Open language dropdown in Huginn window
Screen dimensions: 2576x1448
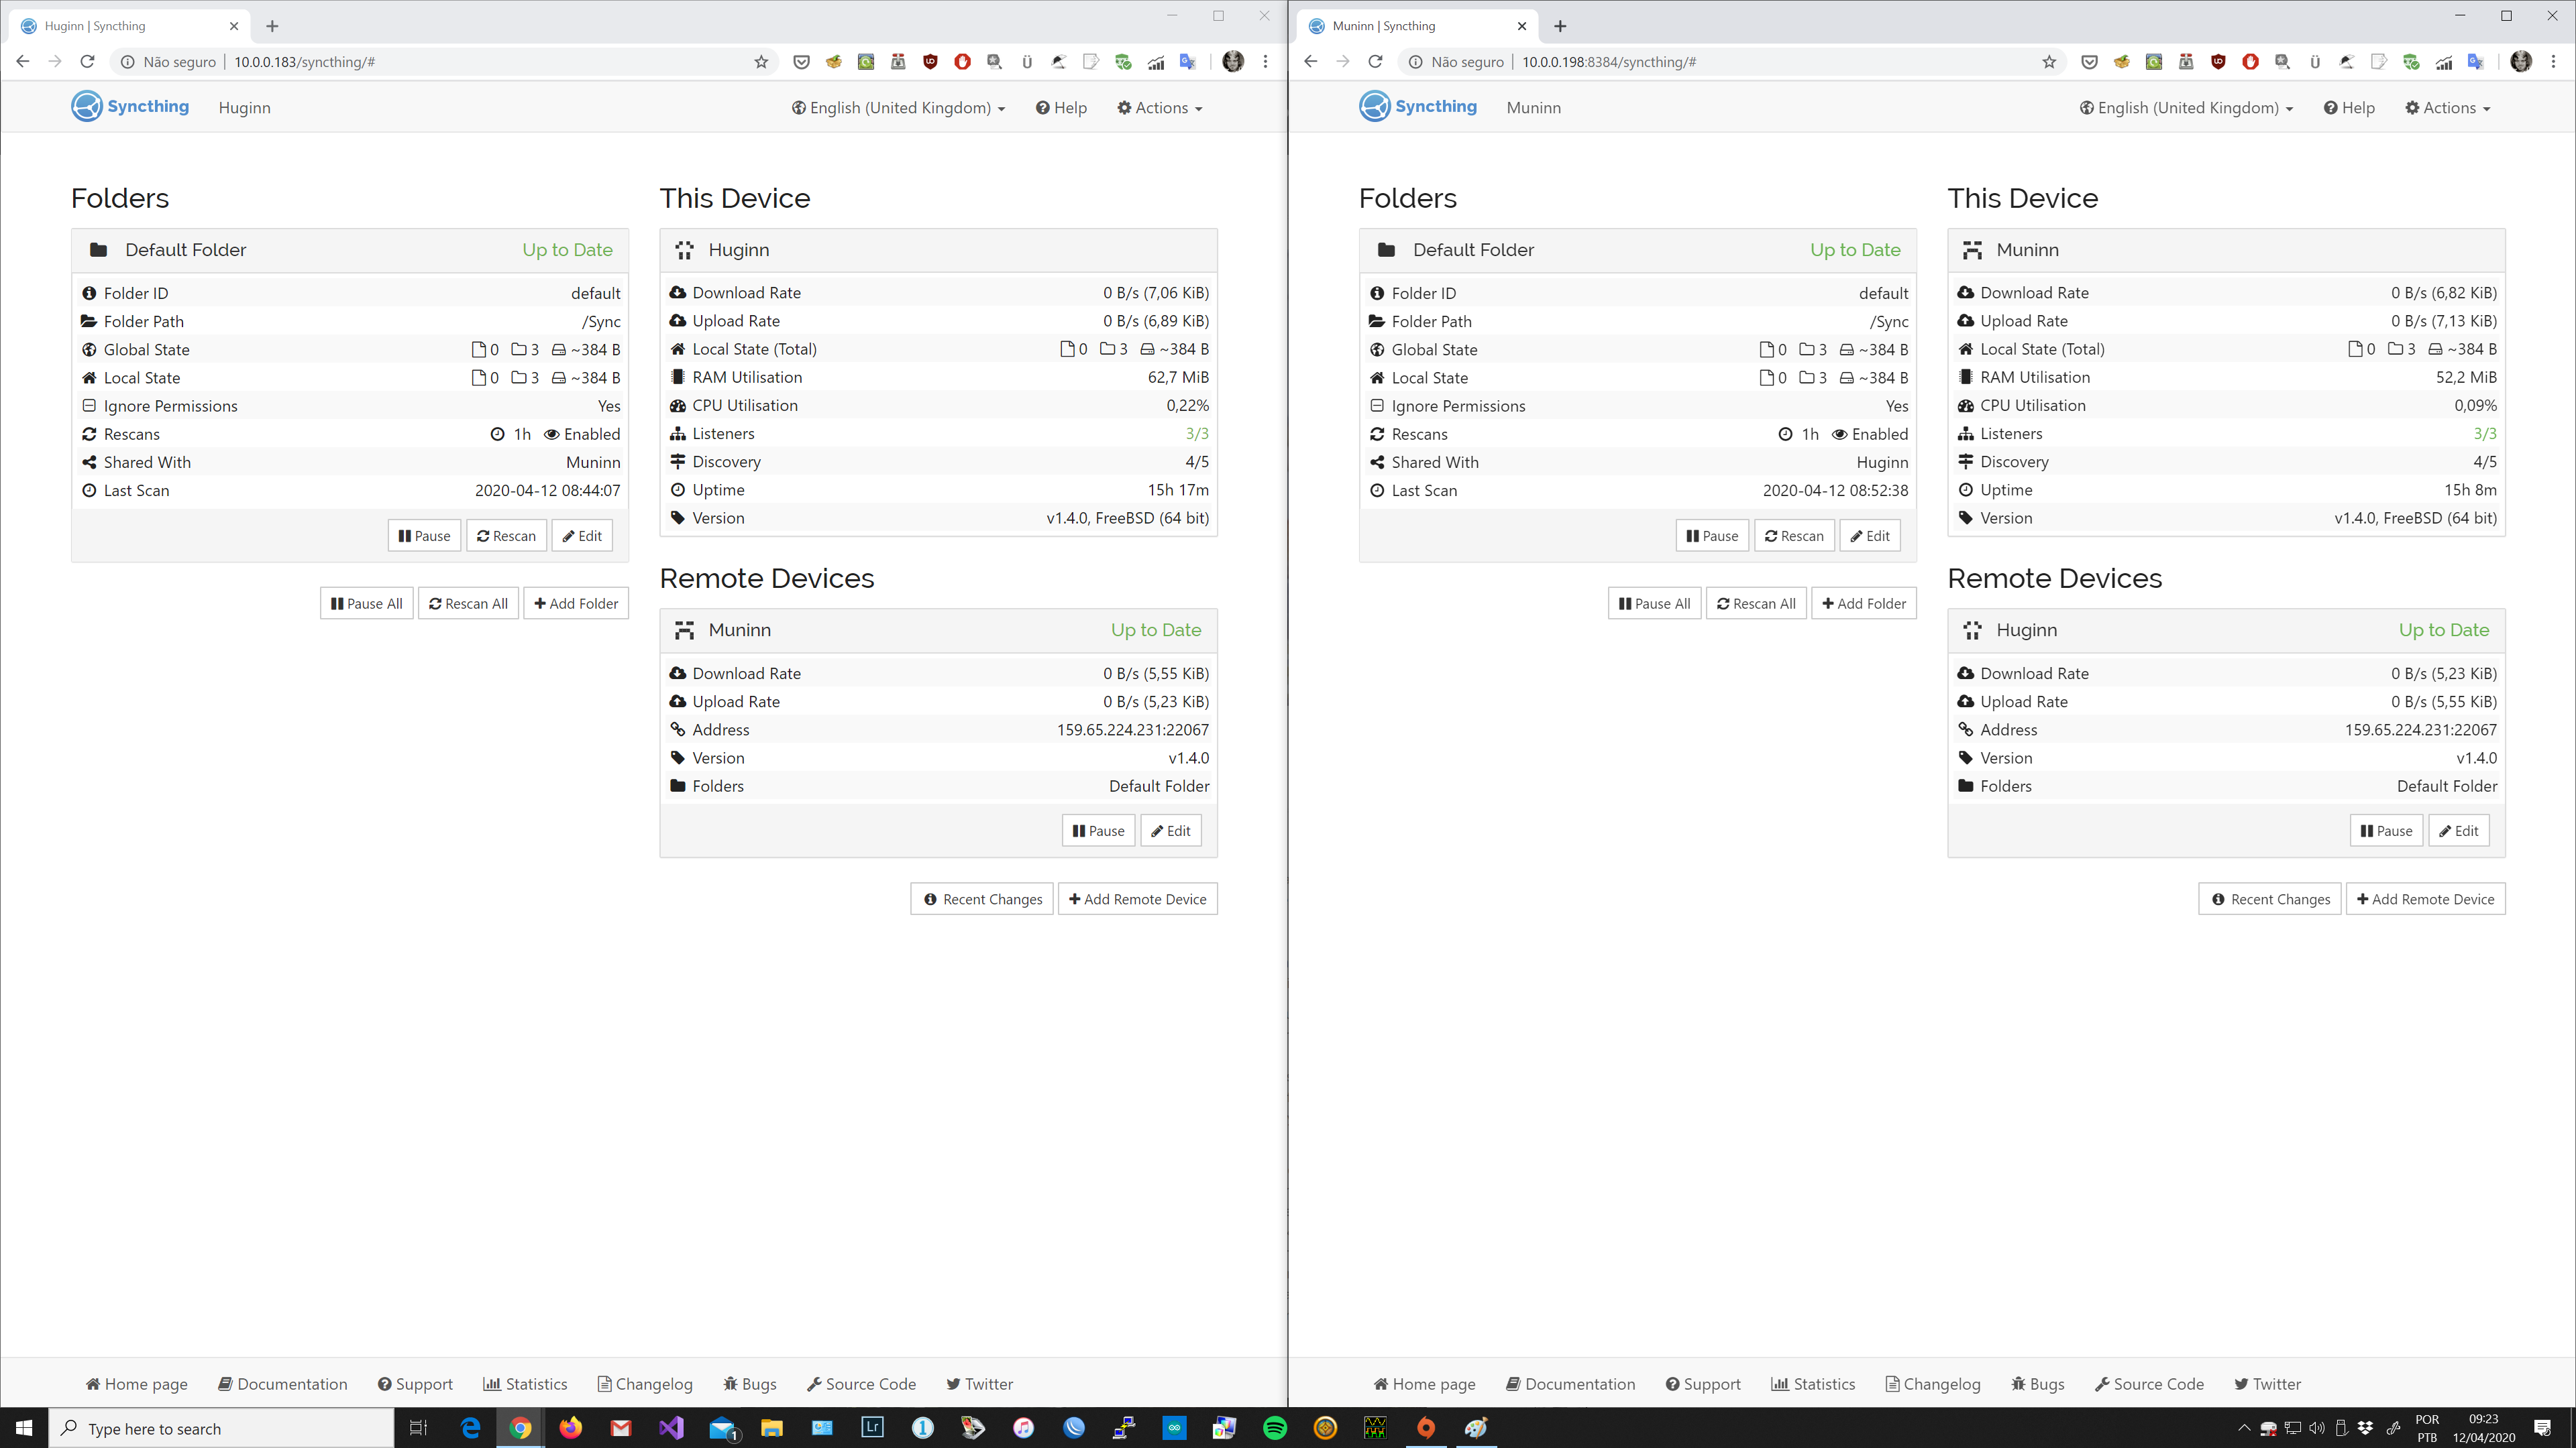[x=898, y=108]
